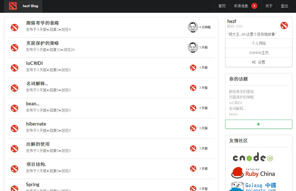Select 名词解释... in 你的话题 sidebar

point(237,108)
